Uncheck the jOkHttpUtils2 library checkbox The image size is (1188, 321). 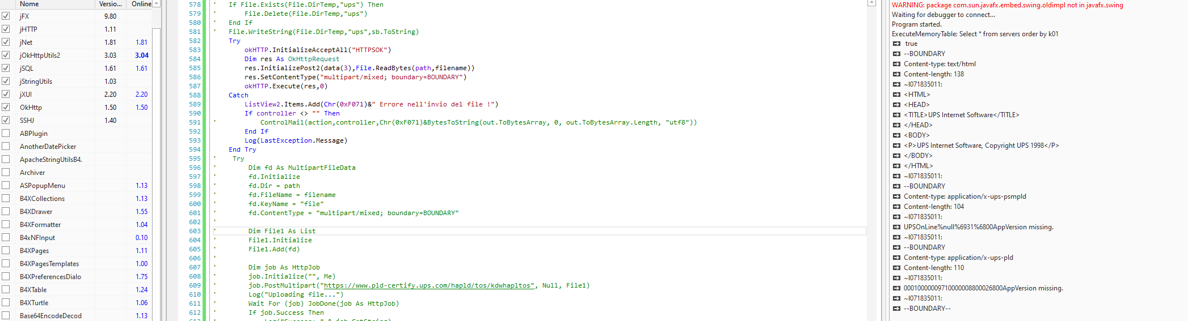tap(6, 55)
